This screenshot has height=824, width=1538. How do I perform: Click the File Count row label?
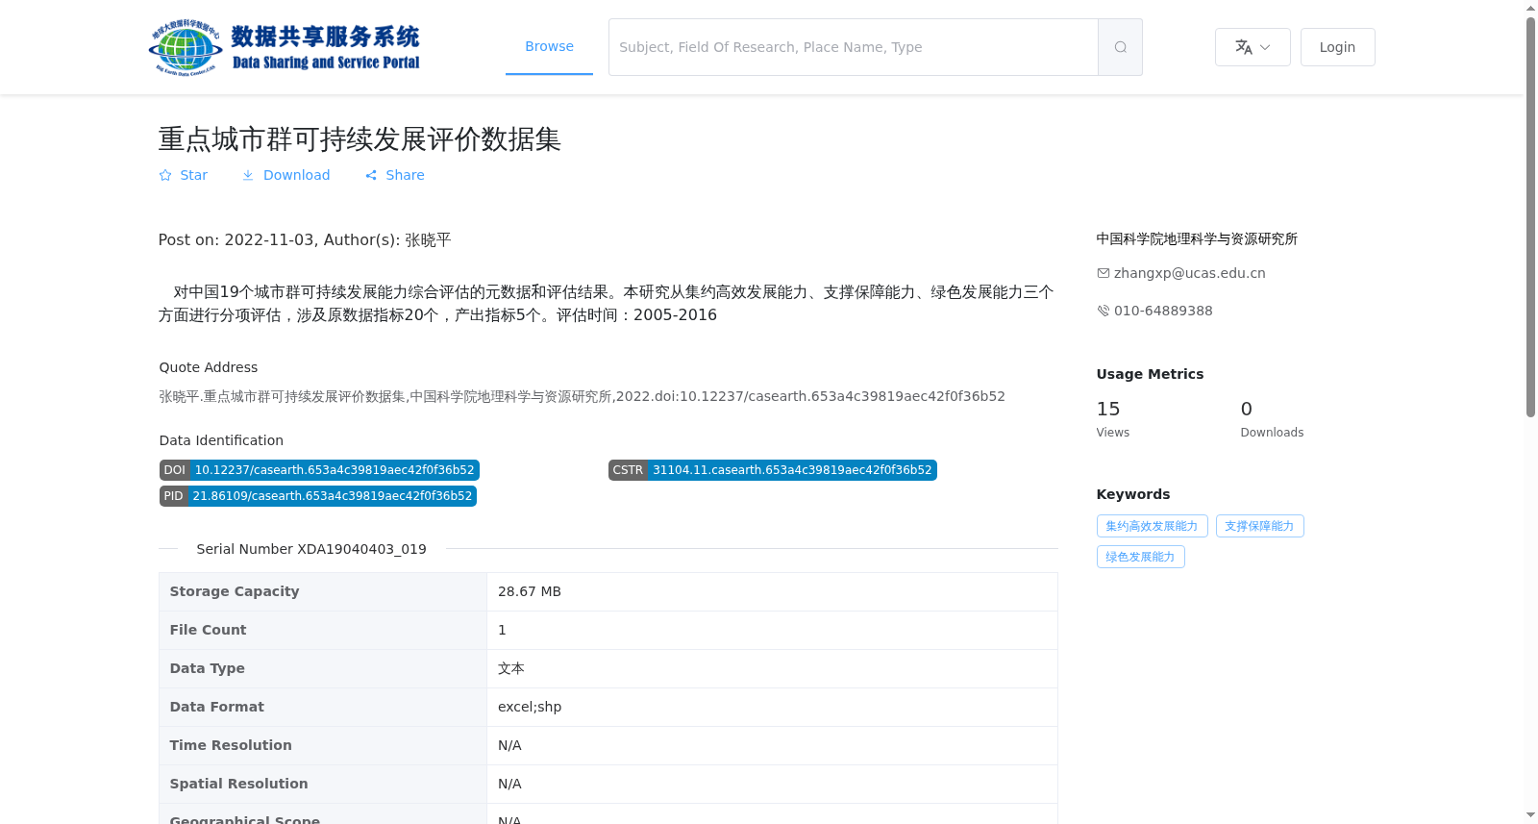[x=208, y=630]
